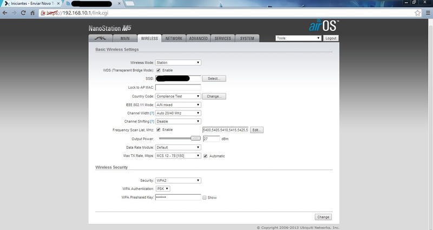The image size is (433, 230).
Task: Open the Data Rate Module dropdown
Action: tap(178, 147)
